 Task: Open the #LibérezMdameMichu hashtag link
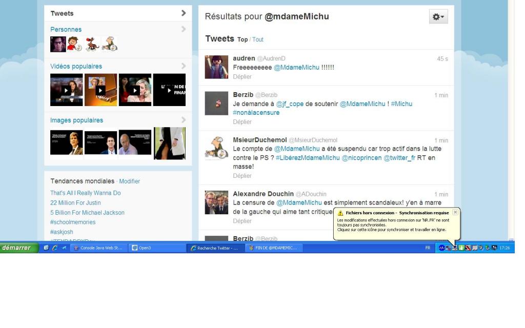[x=307, y=158]
